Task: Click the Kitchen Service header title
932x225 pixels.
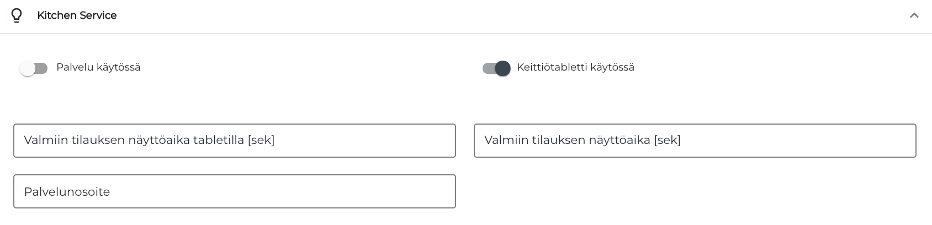Action: pyautogui.click(x=77, y=15)
